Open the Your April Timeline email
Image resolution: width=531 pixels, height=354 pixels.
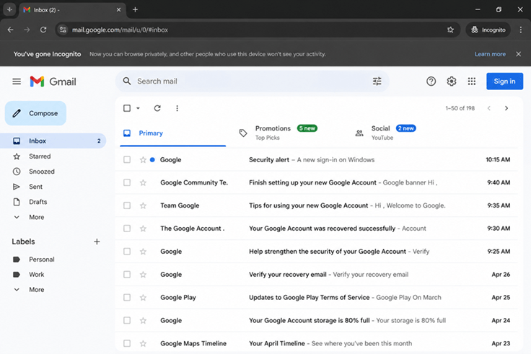tap(317, 343)
